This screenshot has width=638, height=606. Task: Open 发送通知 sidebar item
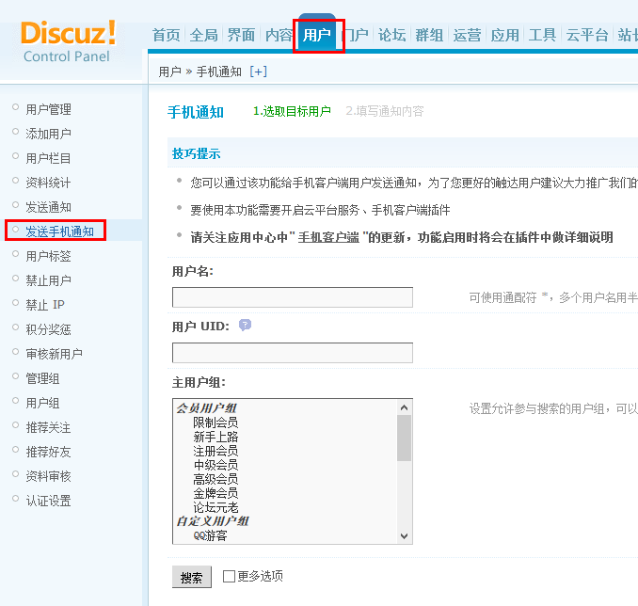[48, 207]
